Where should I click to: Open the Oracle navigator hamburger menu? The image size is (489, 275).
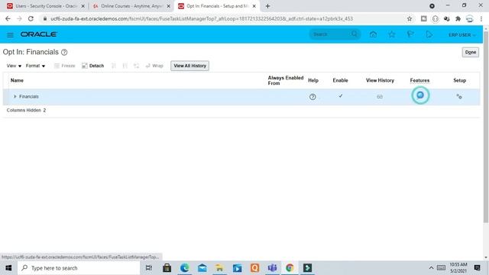(10, 34)
